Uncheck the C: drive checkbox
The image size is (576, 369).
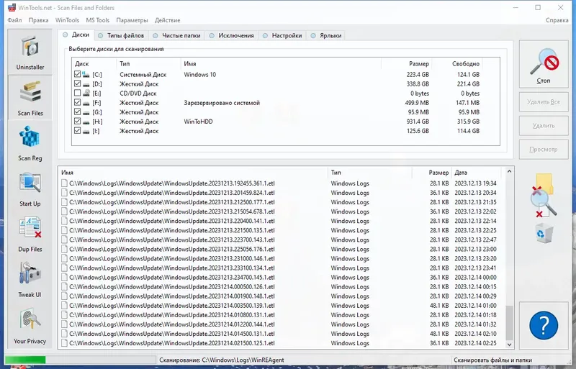coord(77,74)
